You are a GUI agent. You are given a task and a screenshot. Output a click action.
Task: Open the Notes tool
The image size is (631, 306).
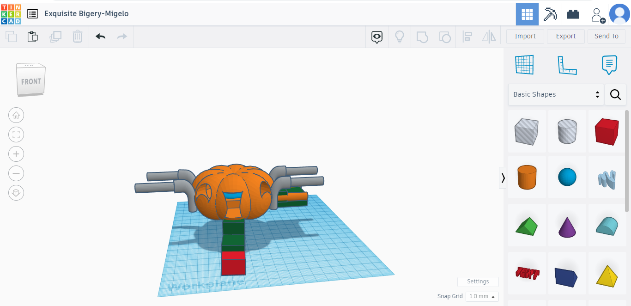[609, 65]
